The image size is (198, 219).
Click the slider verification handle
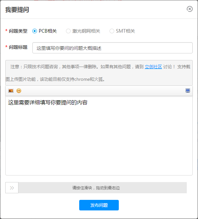[12, 188]
